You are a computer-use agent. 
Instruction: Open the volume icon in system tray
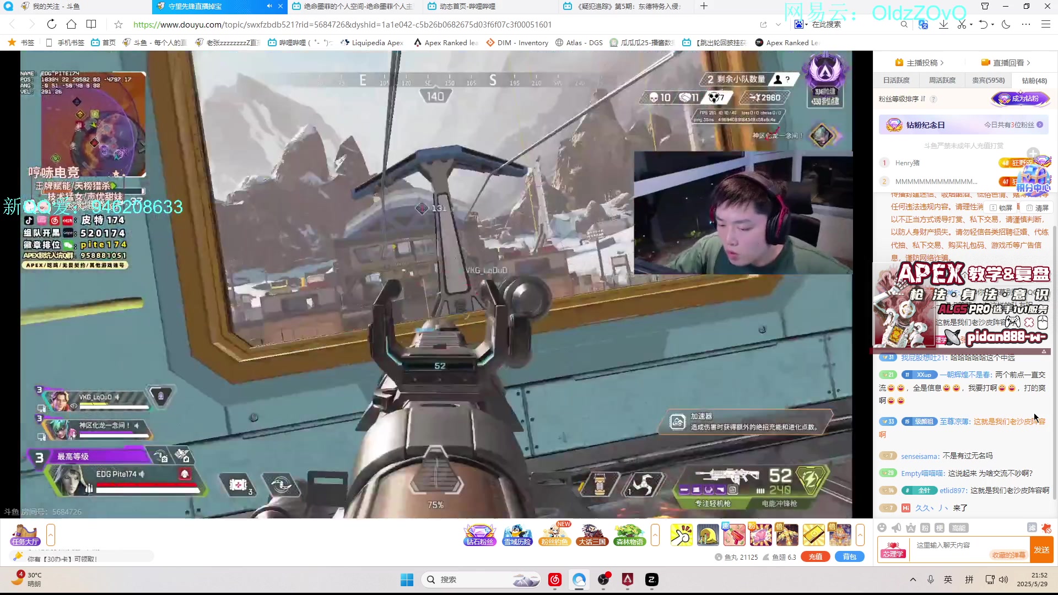[x=1003, y=580]
